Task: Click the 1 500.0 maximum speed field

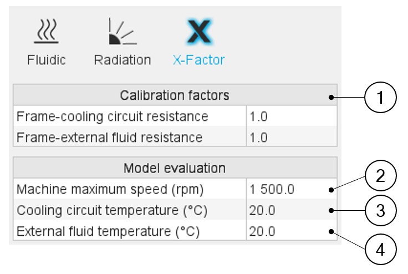Action: pos(291,189)
